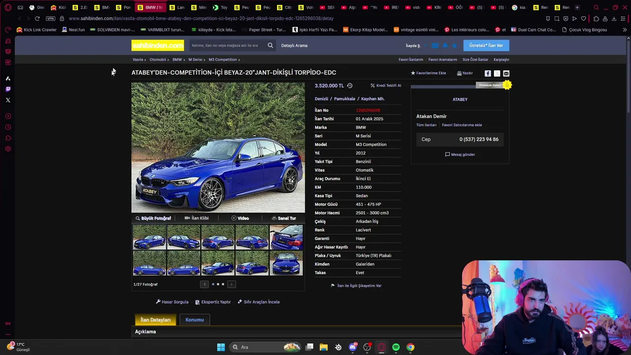The width and height of the screenshot is (631, 355).
Task: Open Chrome from the Windows taskbar
Action: (410, 347)
